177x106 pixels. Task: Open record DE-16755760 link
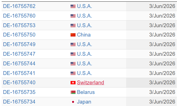[19, 16]
